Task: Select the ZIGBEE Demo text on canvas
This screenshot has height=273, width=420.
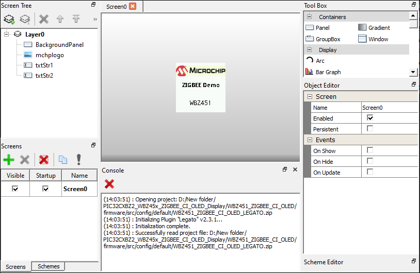Action: 201,85
